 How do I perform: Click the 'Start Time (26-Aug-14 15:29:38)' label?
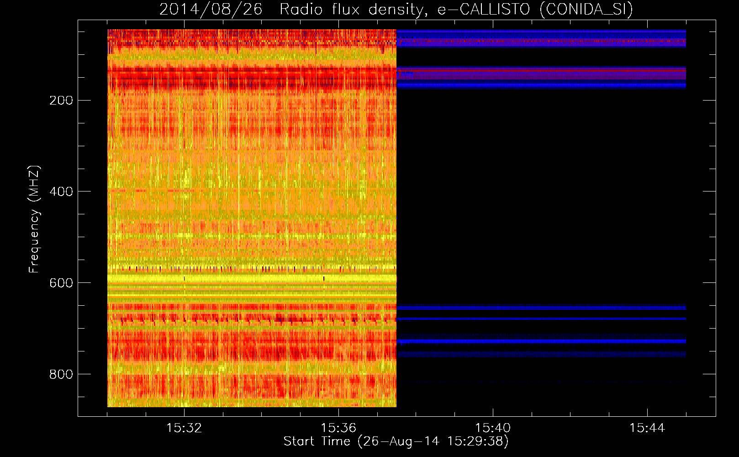tap(396, 441)
